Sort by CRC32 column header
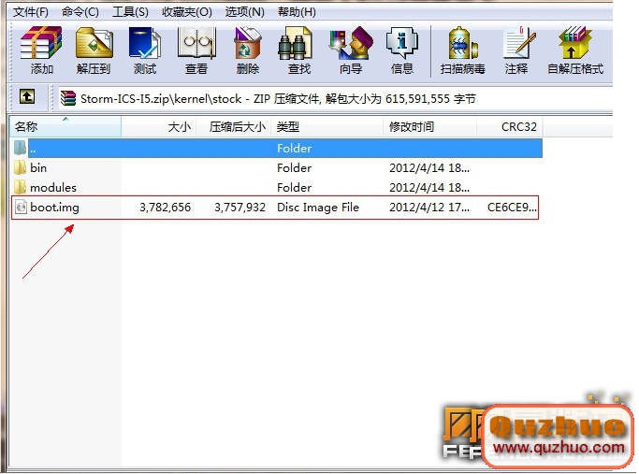This screenshot has height=474, width=639. click(x=509, y=126)
